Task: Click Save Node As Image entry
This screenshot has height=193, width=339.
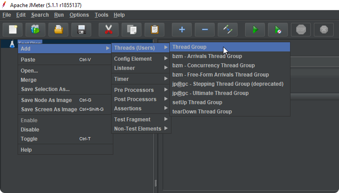Action: point(65,100)
